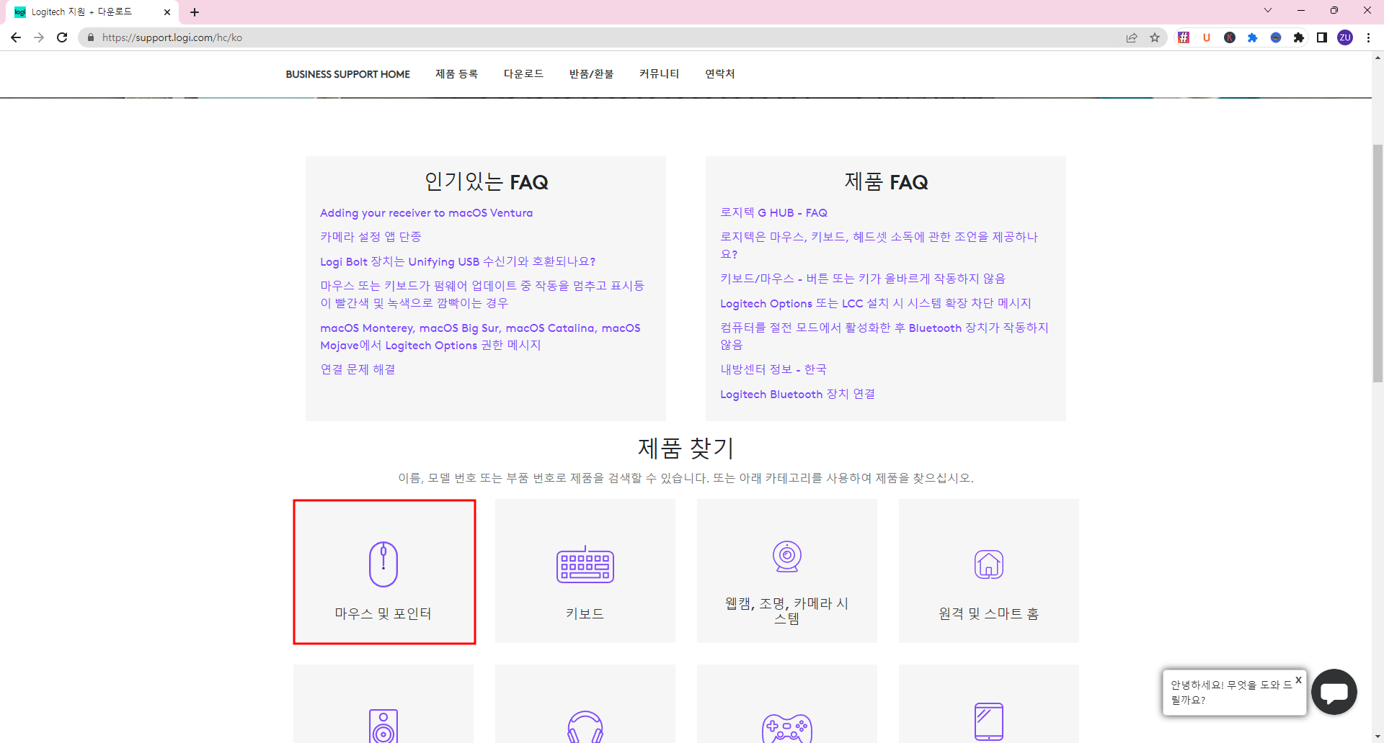Open the 다운로드 menu item

[x=523, y=74]
